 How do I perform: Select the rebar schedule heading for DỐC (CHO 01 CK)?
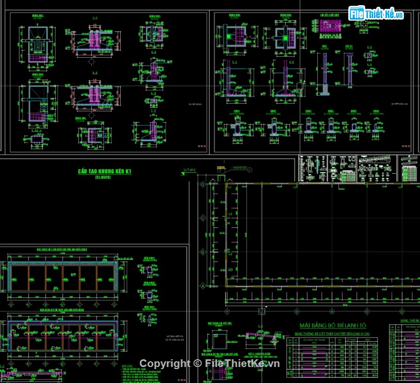tap(332, 334)
